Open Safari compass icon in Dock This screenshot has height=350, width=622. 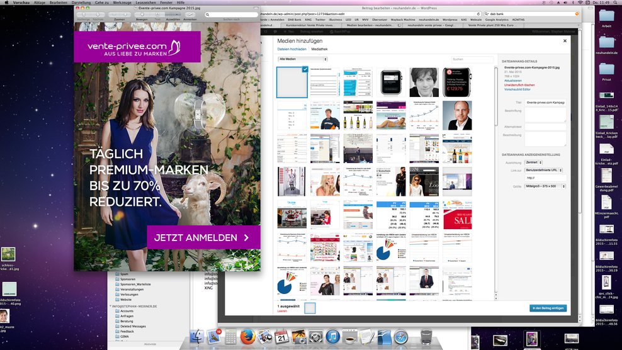[400, 337]
